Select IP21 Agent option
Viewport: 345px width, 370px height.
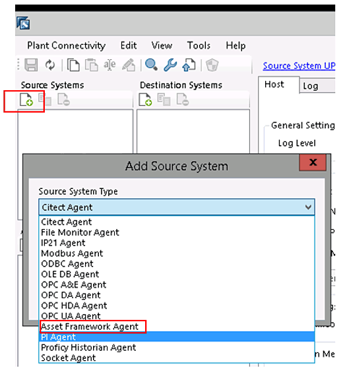pyautogui.click(x=177, y=243)
